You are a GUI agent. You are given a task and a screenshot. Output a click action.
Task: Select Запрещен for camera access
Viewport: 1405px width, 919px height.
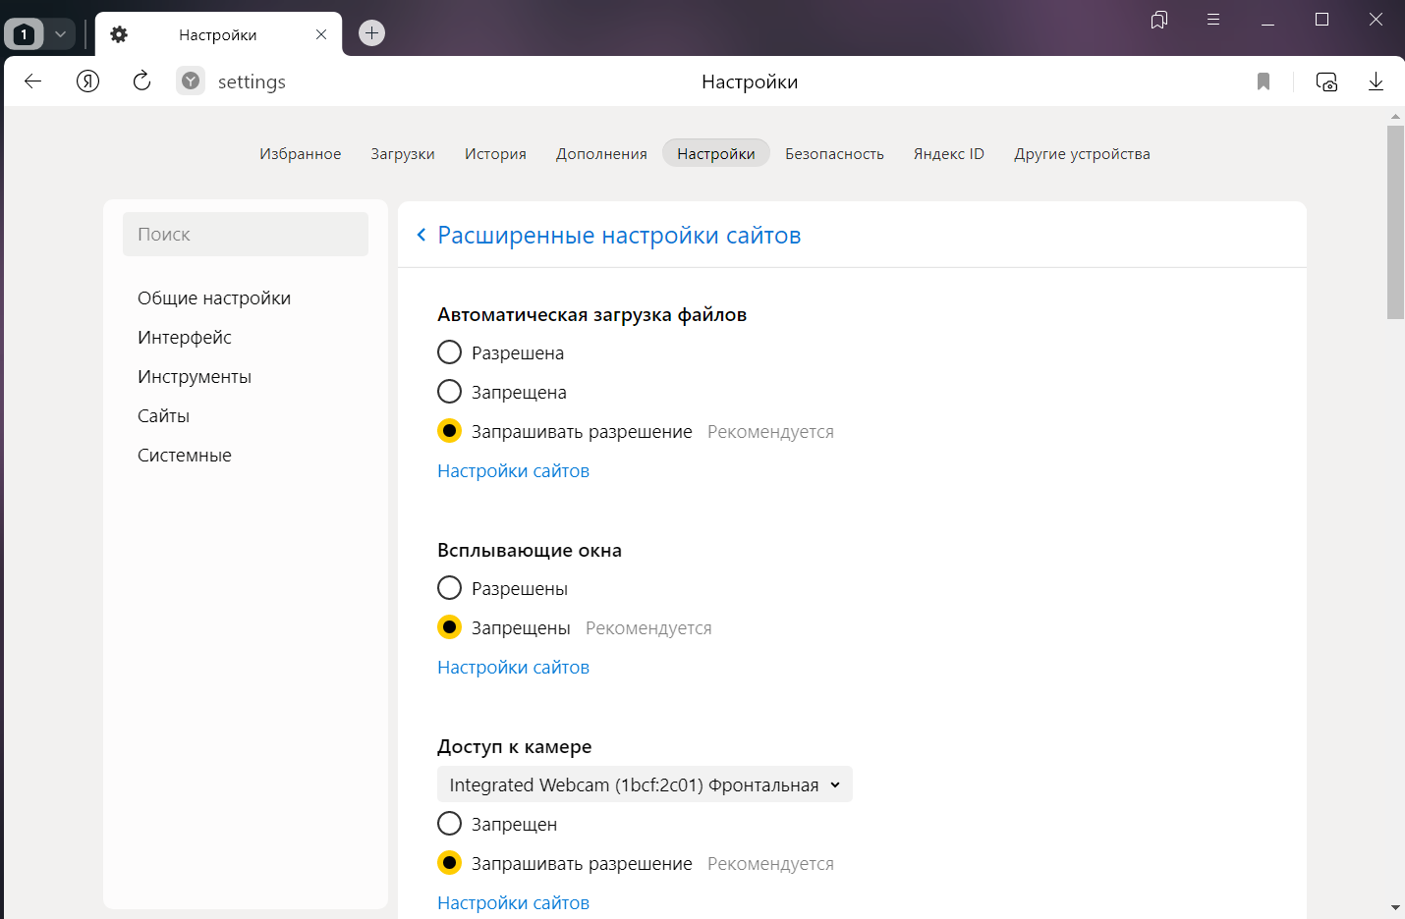tap(449, 824)
